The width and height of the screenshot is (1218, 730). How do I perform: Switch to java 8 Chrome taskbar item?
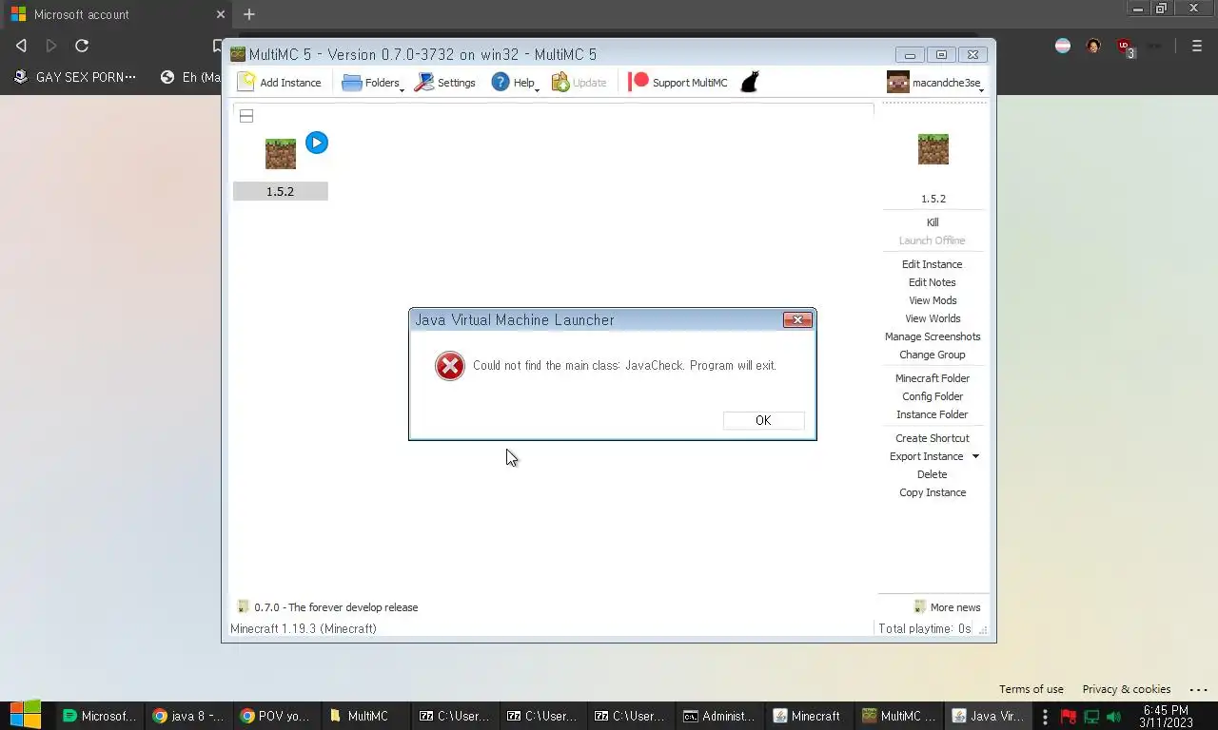[187, 716]
